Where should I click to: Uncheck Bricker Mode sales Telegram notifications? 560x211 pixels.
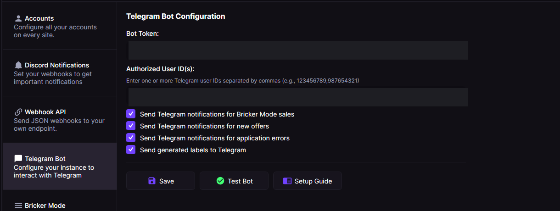tap(131, 114)
